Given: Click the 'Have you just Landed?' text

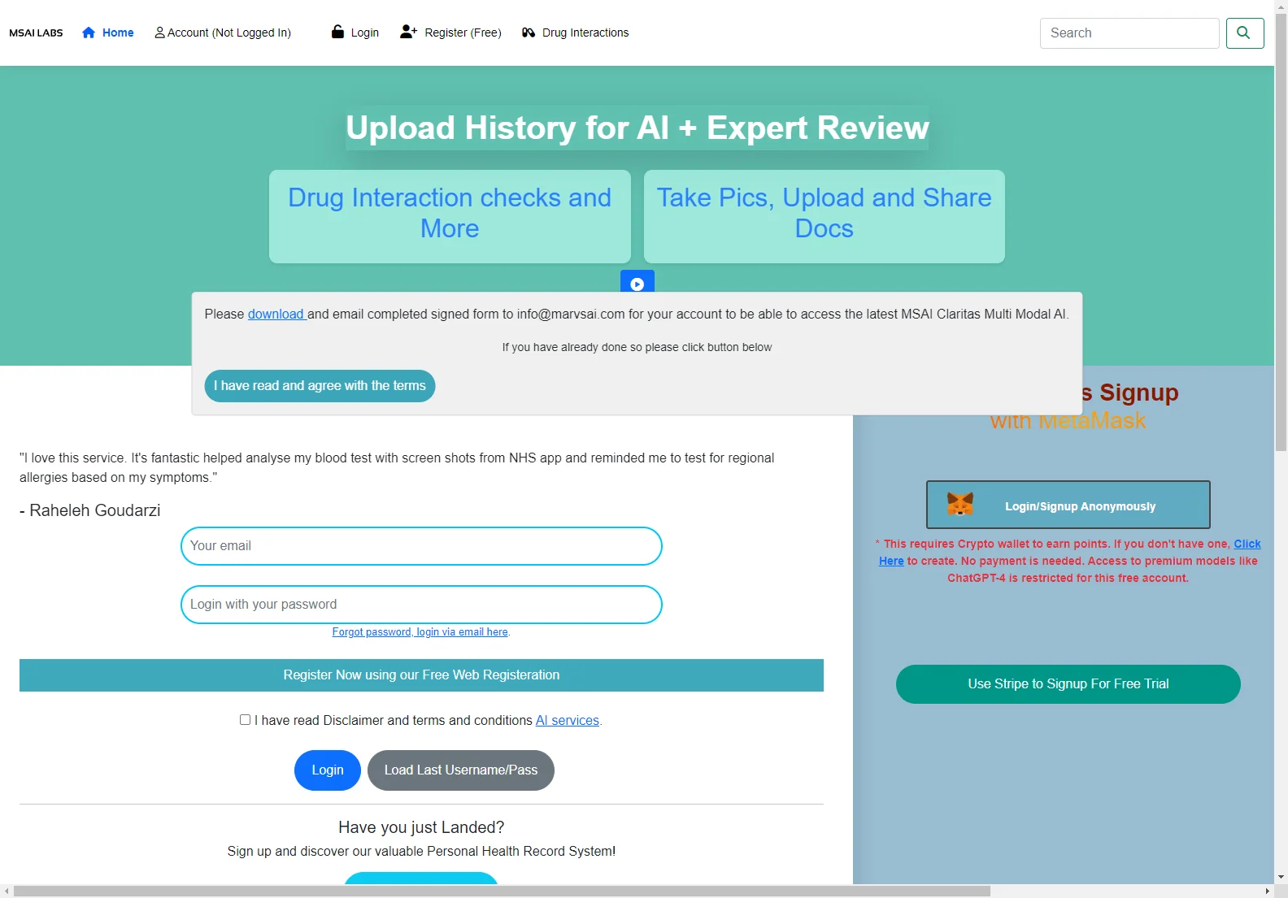Looking at the screenshot, I should coord(421,827).
